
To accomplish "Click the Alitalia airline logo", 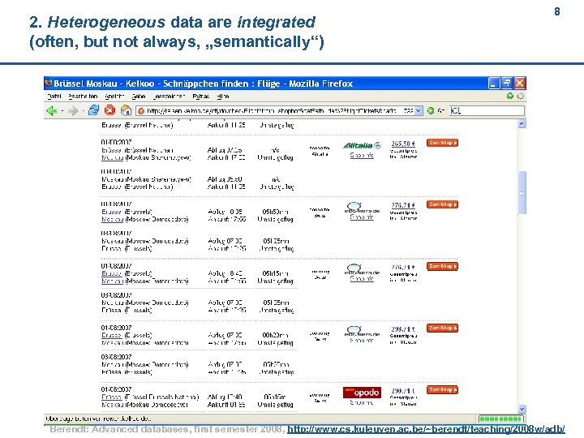I will [x=362, y=146].
